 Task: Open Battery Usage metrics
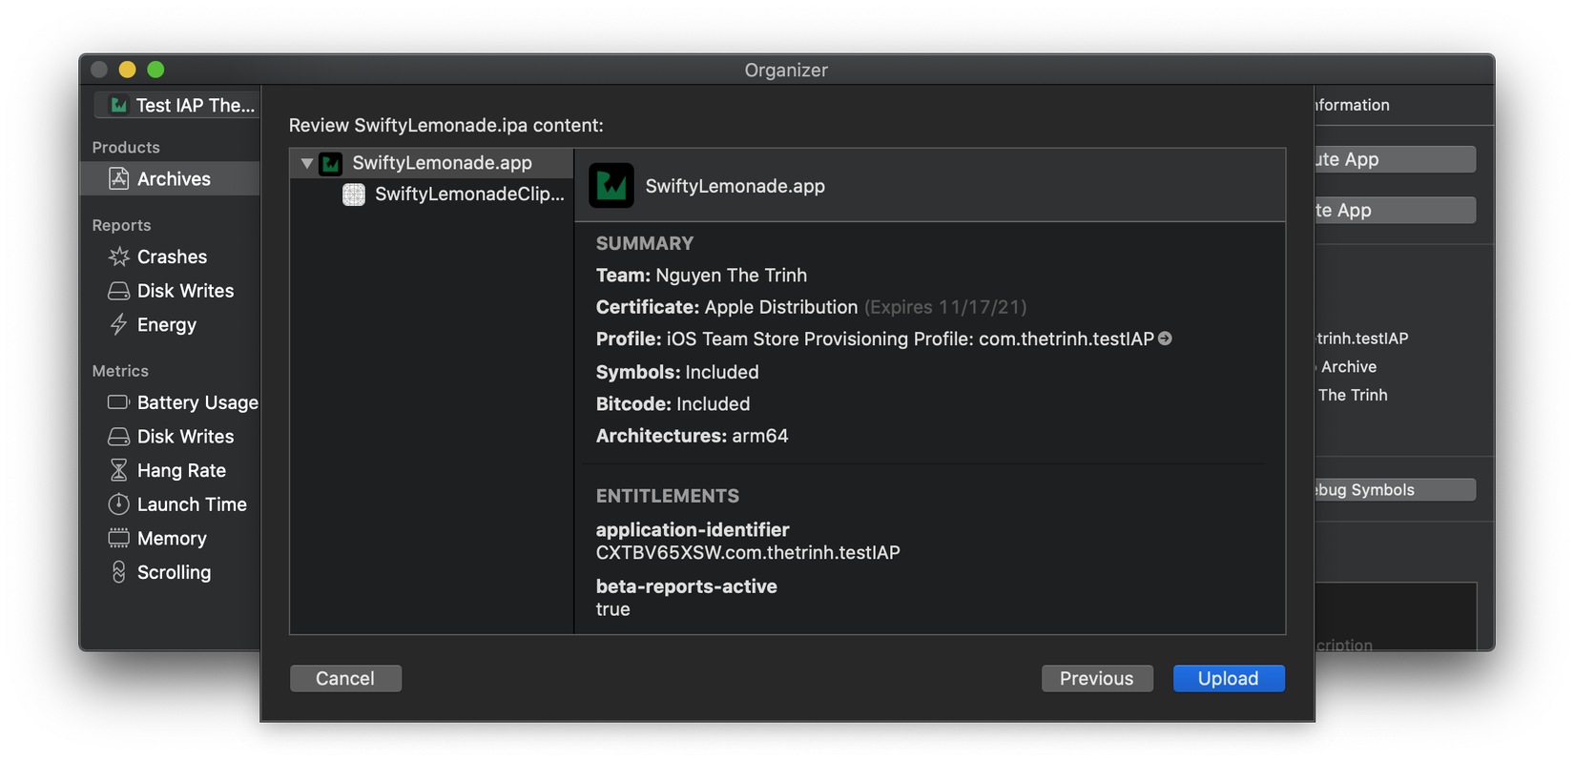pos(197,402)
